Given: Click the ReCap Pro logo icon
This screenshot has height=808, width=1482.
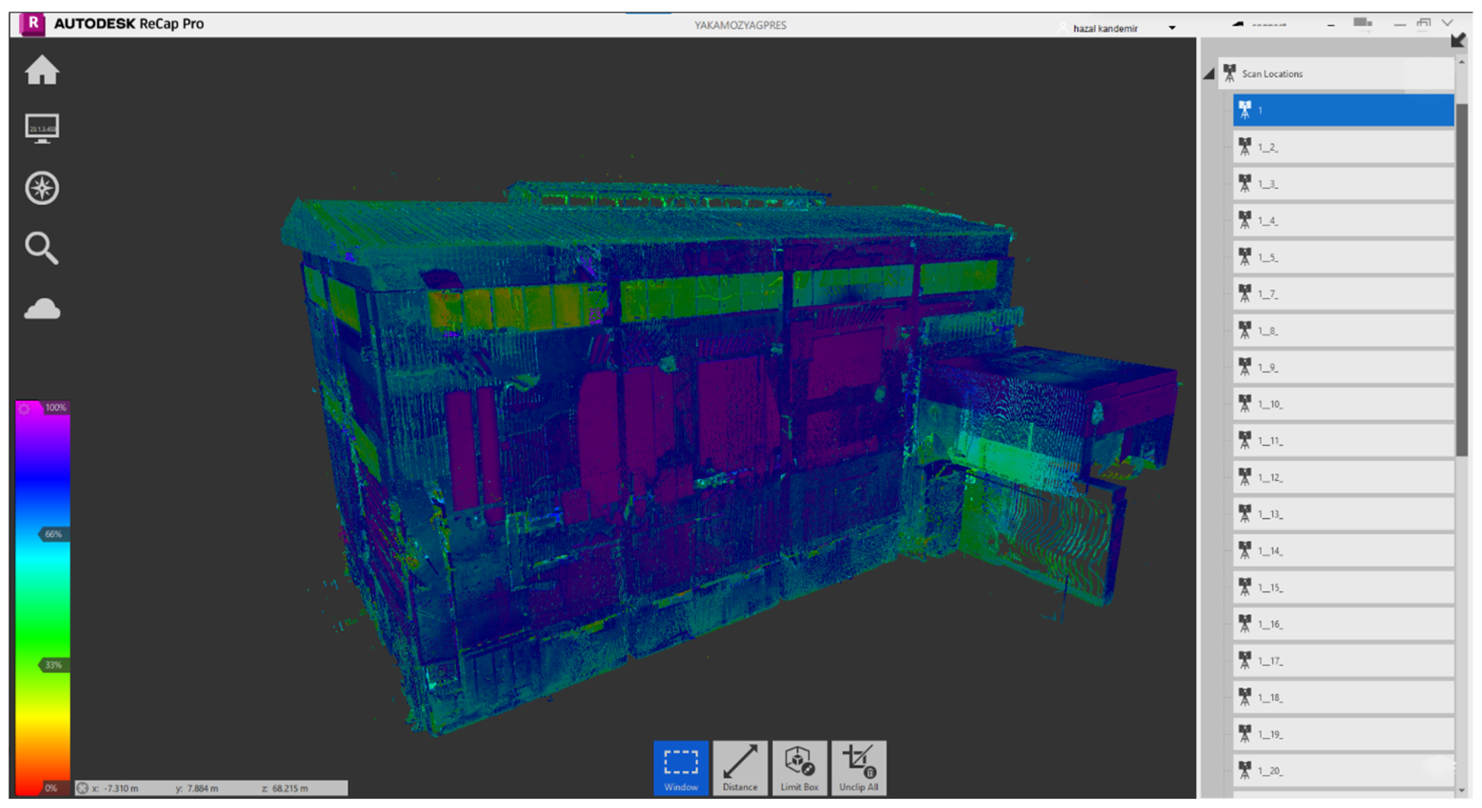Looking at the screenshot, I should tap(33, 24).
